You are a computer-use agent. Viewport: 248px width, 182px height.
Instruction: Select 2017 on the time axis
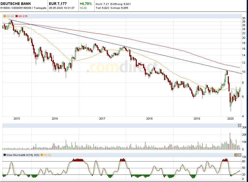tap(102, 119)
